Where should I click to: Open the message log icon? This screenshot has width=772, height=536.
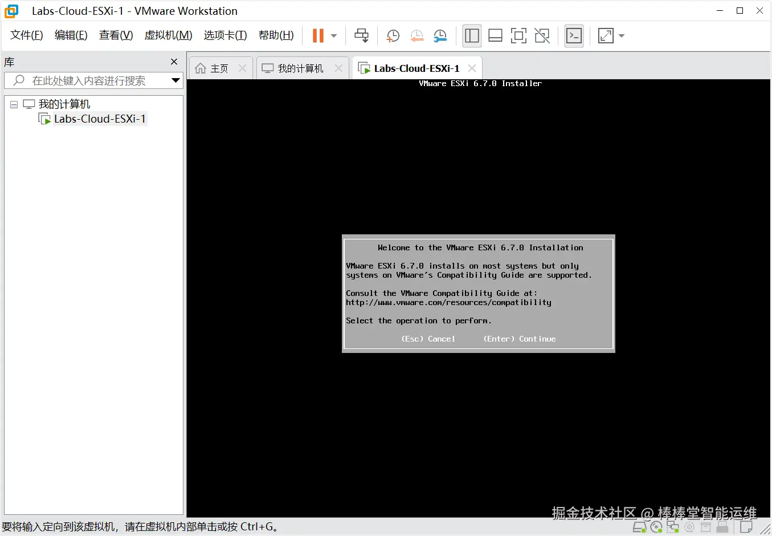coord(746,527)
